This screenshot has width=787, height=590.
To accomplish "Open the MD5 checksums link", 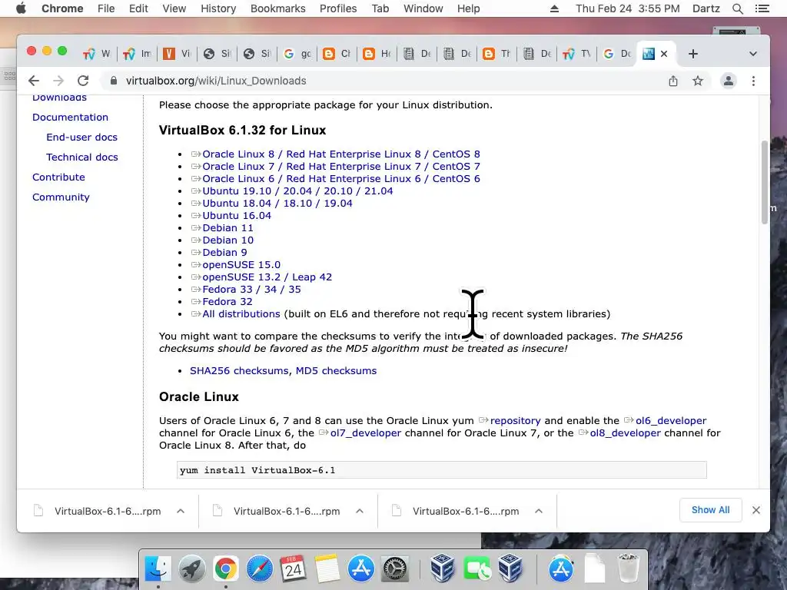I will pyautogui.click(x=336, y=371).
